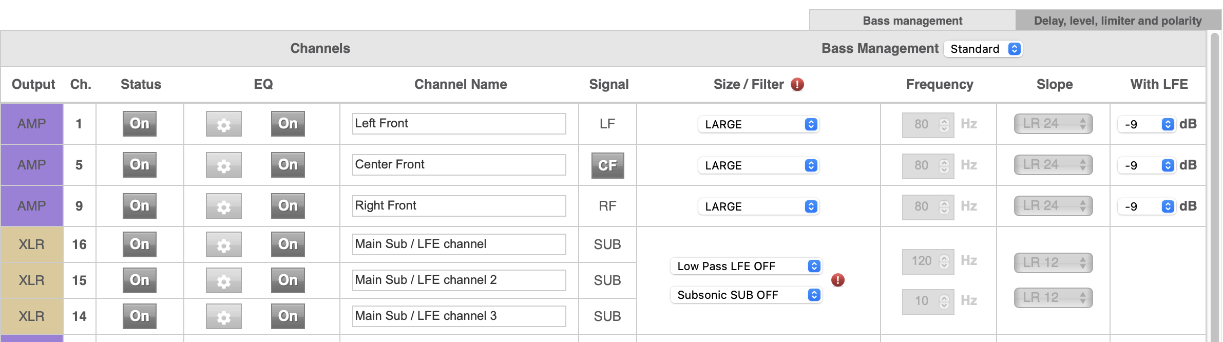Open EQ gear for channel 16 sub

(223, 245)
